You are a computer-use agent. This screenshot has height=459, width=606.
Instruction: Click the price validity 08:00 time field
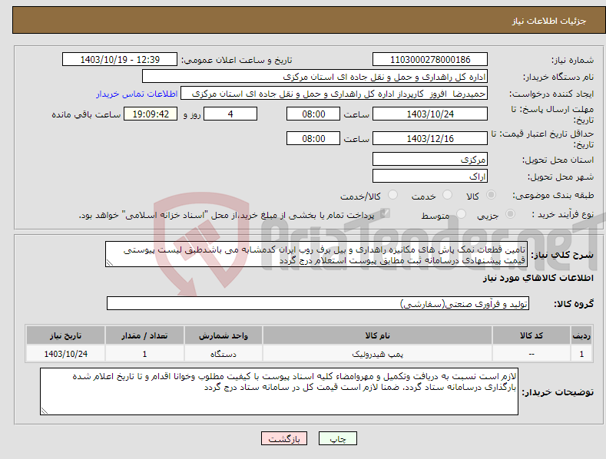[x=313, y=138]
